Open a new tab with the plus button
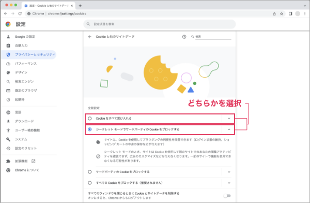 point(80,6)
